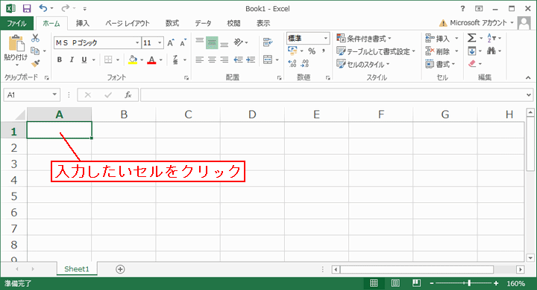Viewport: 537px width, 290px height.
Task: Collapse the ribbon with the up chevron
Action: pos(529,78)
